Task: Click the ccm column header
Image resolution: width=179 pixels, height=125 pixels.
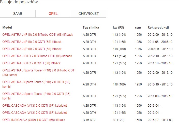Action: tap(138, 28)
